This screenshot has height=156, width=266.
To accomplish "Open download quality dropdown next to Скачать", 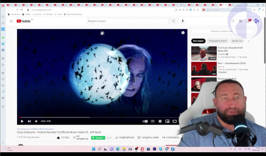I will click(109, 138).
